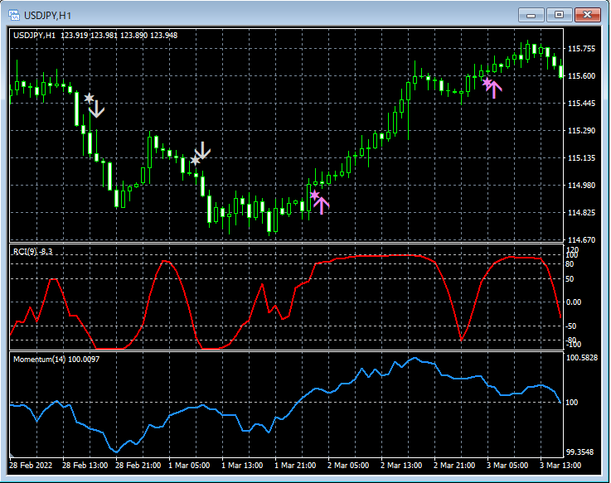The image size is (611, 483).
Task: Select the pink star marker near 1 Mar 21:00
Action: [x=314, y=195]
